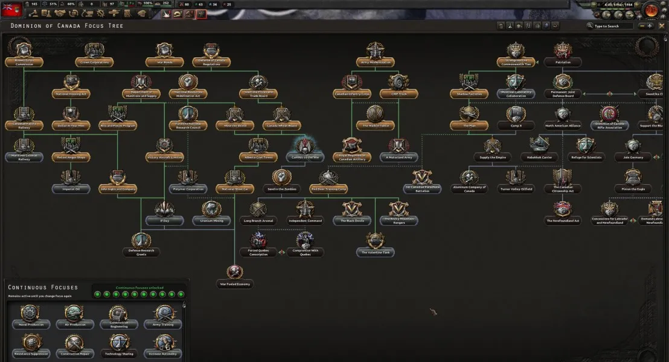
Task: Pick the Compromise With Quebec focus icon
Action: point(305,240)
